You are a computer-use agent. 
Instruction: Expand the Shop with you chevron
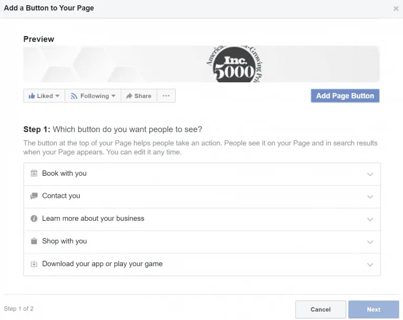point(370,242)
